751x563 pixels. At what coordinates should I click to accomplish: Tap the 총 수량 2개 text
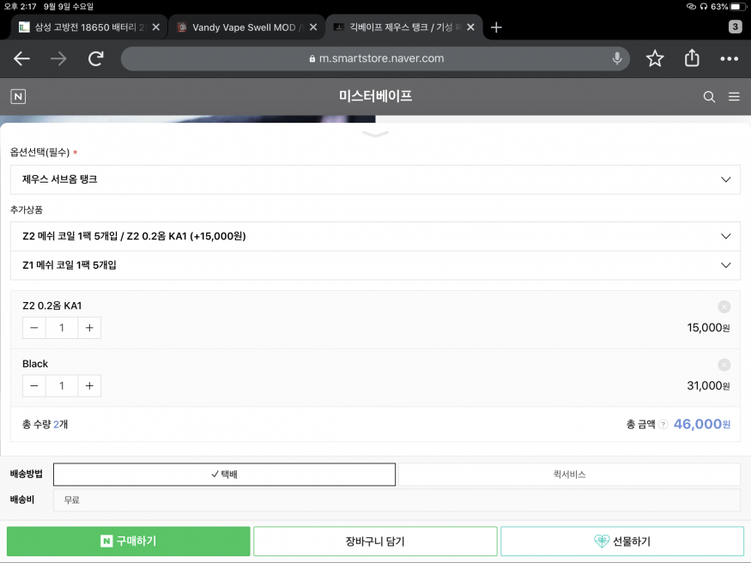point(45,424)
